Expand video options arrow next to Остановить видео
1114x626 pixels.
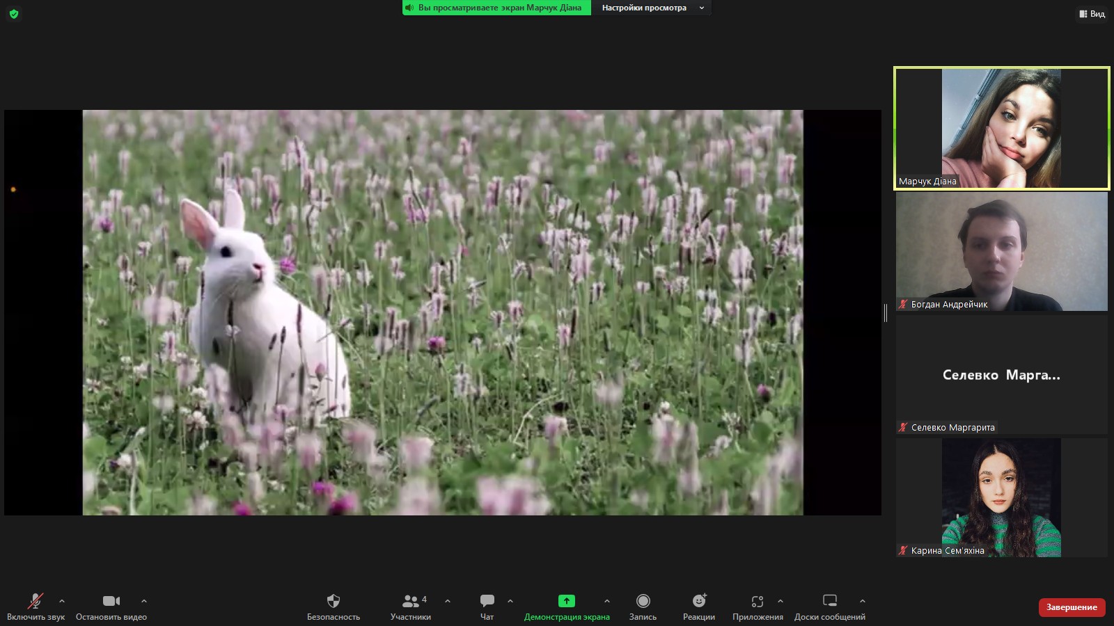coord(144,601)
